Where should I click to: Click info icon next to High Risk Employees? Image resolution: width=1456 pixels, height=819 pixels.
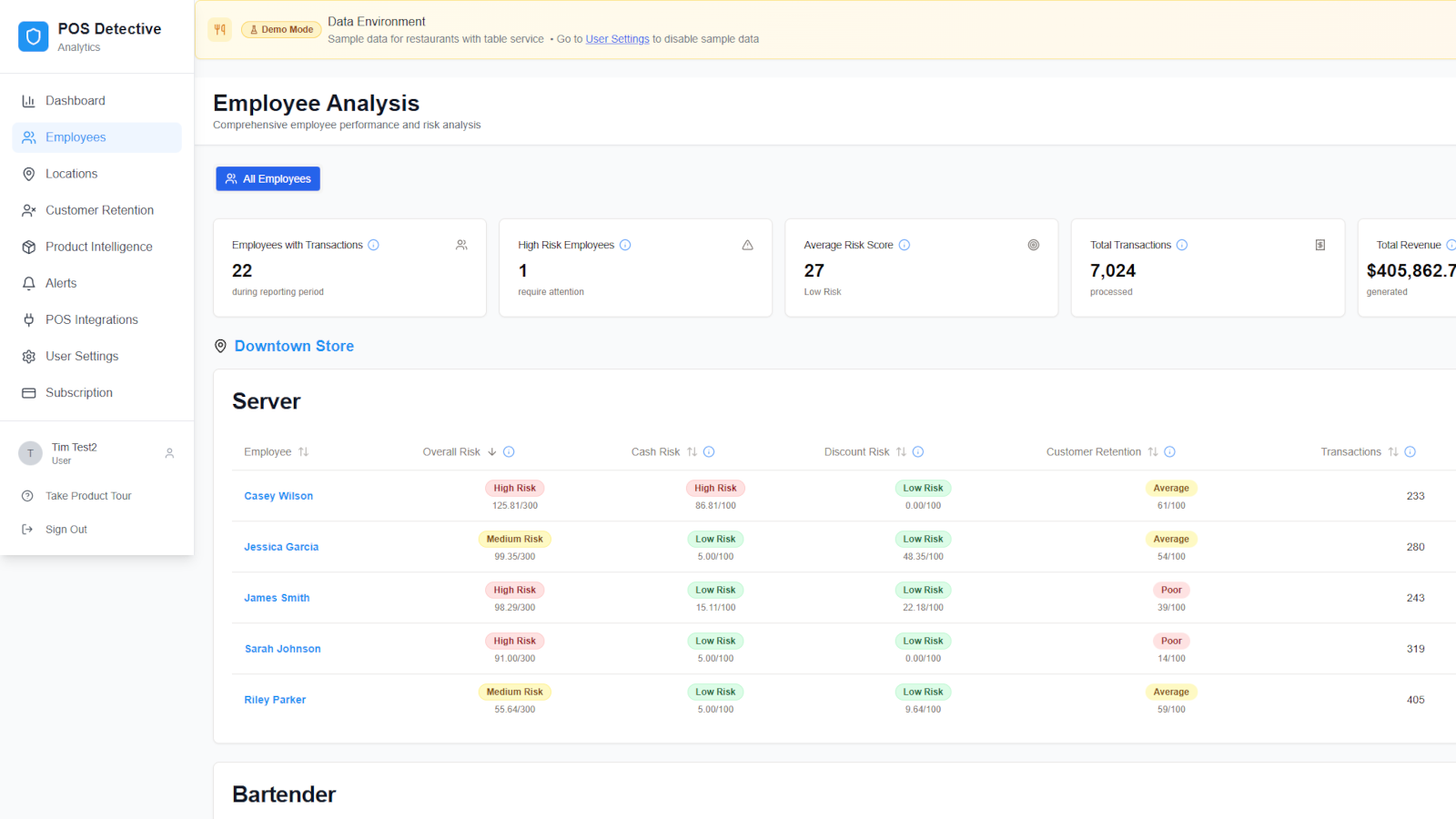pyautogui.click(x=625, y=245)
